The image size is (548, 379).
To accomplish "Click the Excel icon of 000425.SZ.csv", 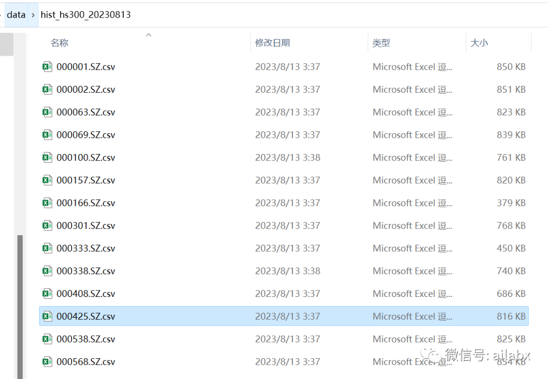I will [x=47, y=316].
